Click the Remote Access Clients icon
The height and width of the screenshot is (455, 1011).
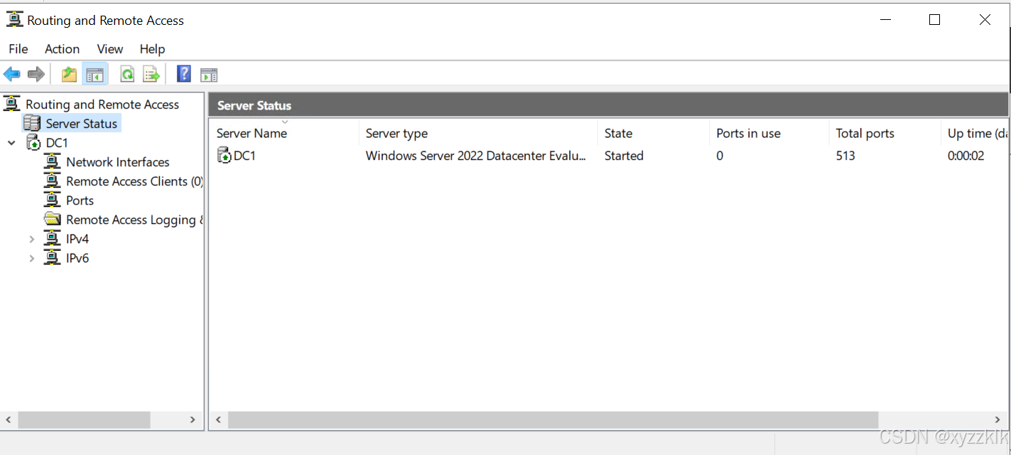(52, 181)
